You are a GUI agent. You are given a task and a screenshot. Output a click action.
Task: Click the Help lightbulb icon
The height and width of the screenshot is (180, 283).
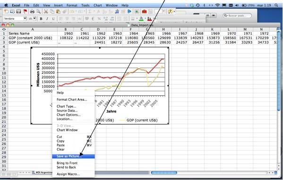[170, 11]
